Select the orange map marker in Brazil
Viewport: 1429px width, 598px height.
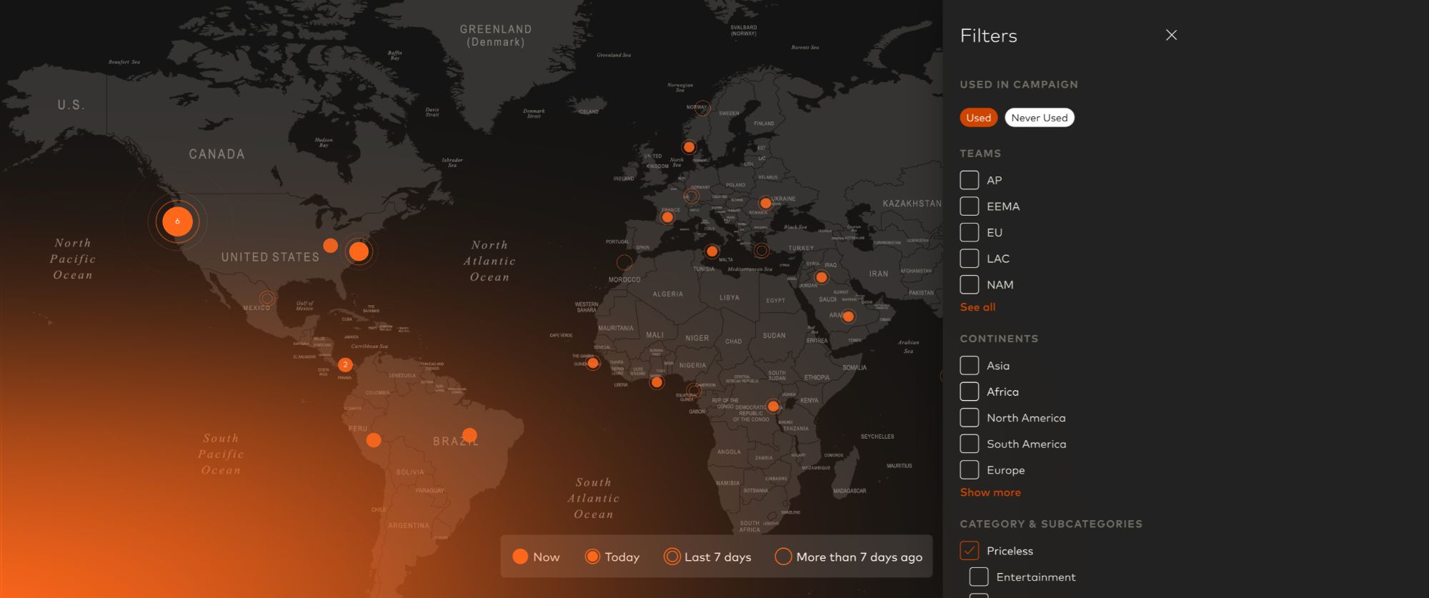(469, 434)
